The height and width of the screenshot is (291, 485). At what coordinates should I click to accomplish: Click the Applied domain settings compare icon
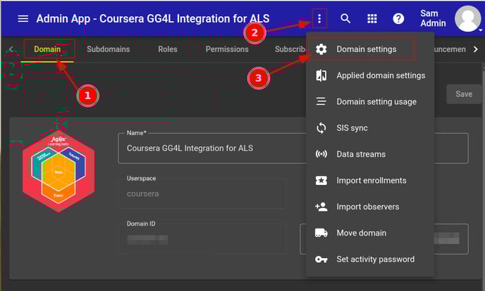coord(321,75)
